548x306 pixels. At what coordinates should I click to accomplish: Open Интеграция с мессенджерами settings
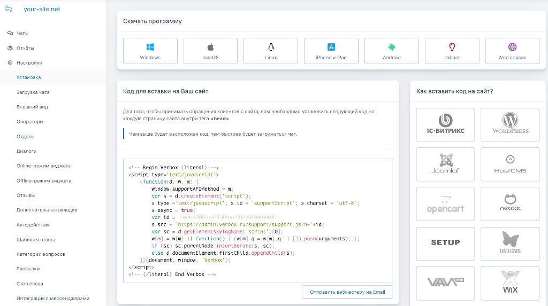[x=52, y=299]
